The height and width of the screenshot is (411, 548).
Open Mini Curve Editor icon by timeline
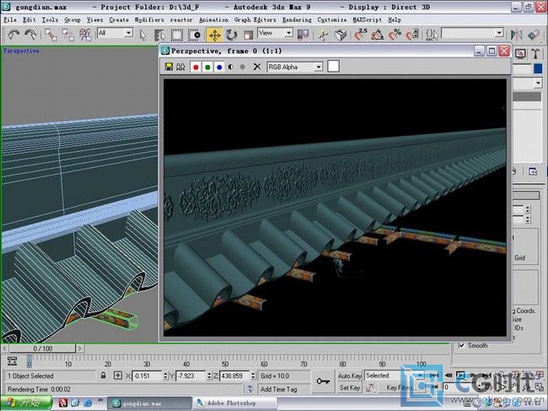click(x=13, y=361)
